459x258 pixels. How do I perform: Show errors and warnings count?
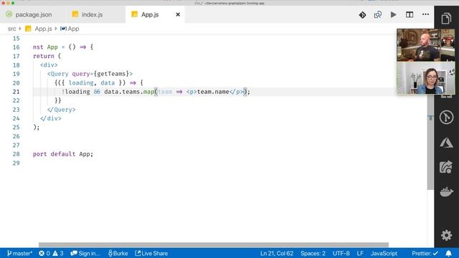pyautogui.click(x=51, y=253)
